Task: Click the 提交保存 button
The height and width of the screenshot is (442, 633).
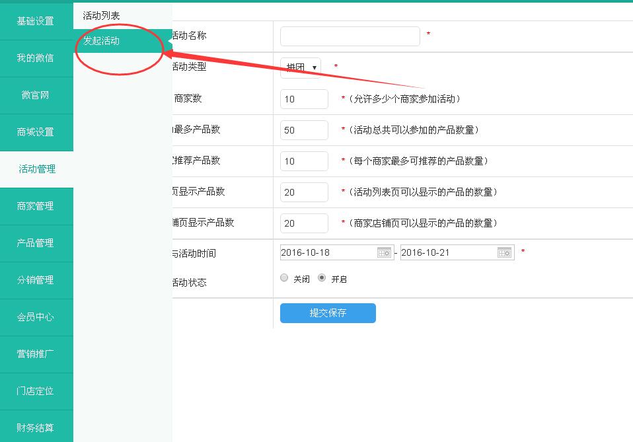Action: coord(328,313)
